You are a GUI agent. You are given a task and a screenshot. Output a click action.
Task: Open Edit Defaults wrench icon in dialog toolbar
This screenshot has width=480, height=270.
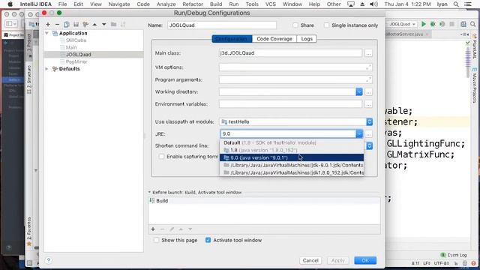pyautogui.click(x=85, y=24)
